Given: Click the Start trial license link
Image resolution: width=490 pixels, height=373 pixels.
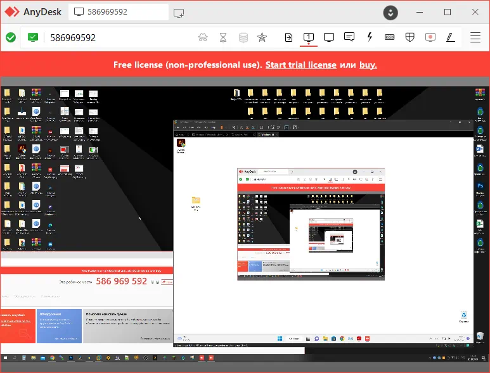Looking at the screenshot, I should point(301,65).
